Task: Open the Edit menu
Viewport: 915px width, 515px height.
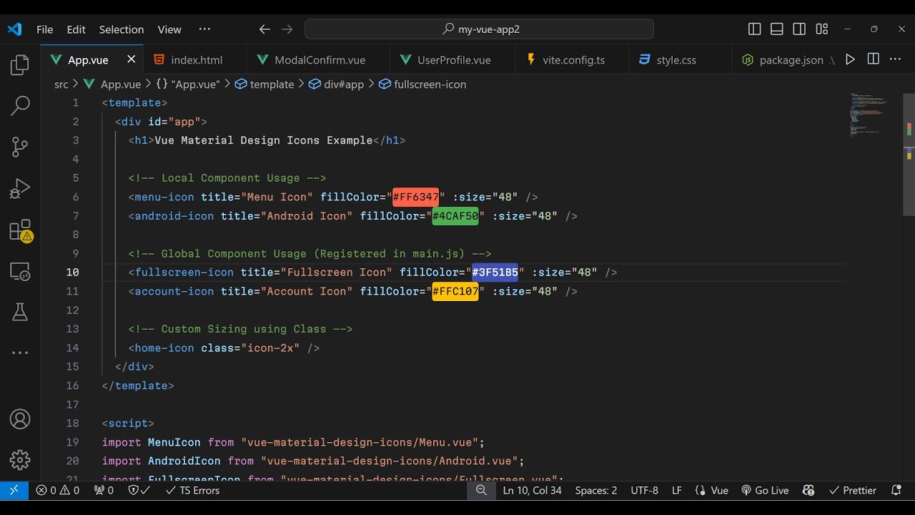Action: coord(76,29)
